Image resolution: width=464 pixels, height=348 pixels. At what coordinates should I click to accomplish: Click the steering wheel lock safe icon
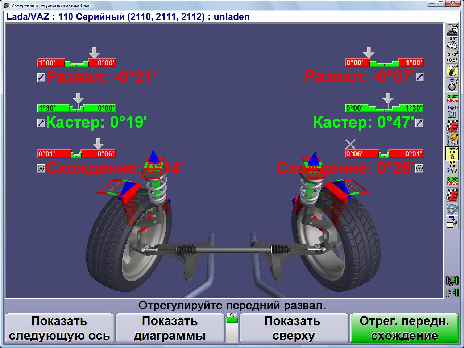(452, 111)
